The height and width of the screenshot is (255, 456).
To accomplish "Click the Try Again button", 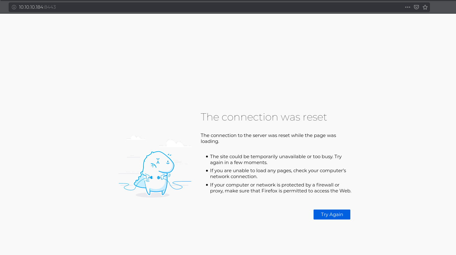I will pyautogui.click(x=332, y=215).
